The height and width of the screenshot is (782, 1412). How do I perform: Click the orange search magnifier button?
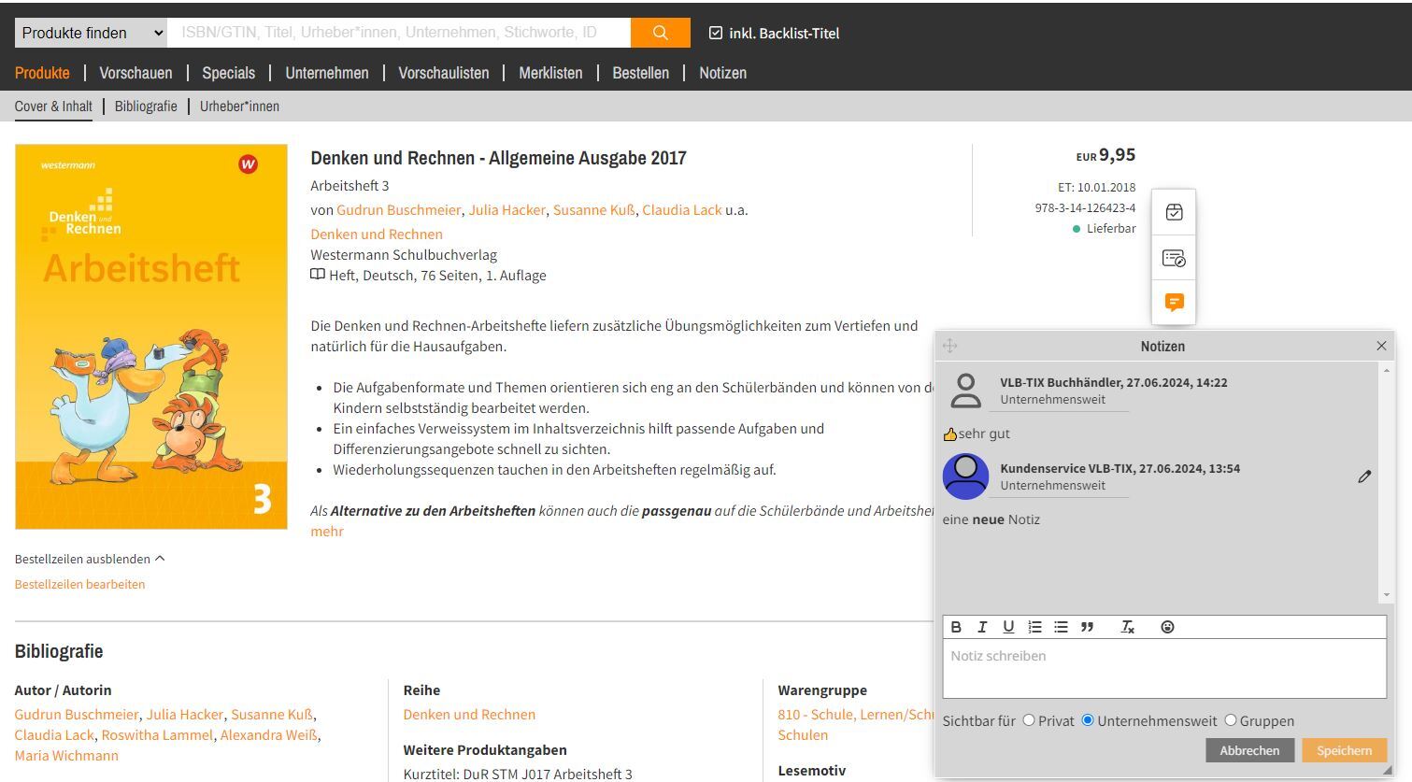pos(660,33)
